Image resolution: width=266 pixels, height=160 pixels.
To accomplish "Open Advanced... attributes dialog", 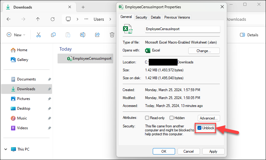I will click(209, 118).
